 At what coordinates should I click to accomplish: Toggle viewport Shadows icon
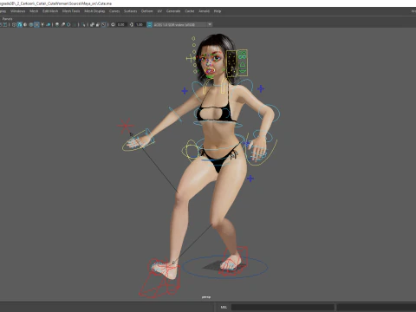point(49,24)
